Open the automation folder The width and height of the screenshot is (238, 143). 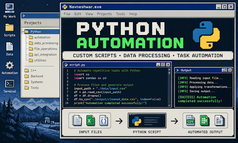coord(40,38)
